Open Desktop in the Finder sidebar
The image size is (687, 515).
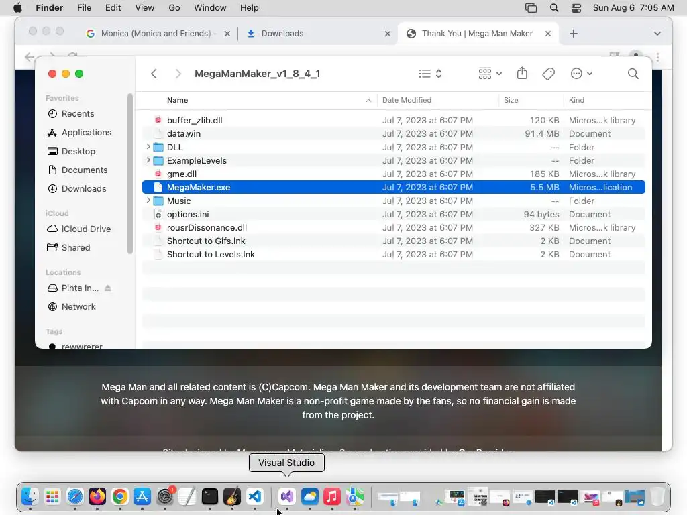click(x=71, y=151)
